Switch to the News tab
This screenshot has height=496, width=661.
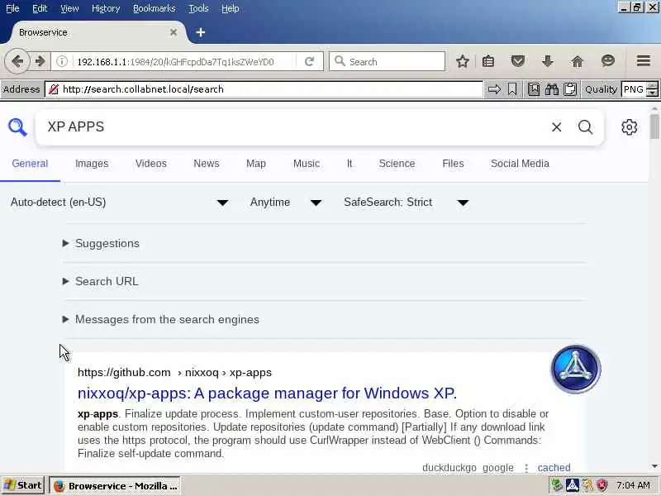pos(206,164)
